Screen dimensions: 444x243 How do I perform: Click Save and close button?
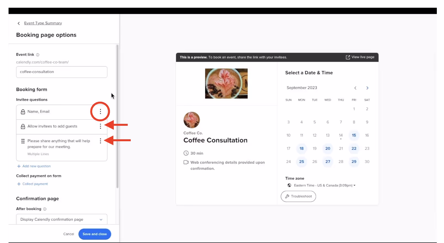pyautogui.click(x=95, y=234)
